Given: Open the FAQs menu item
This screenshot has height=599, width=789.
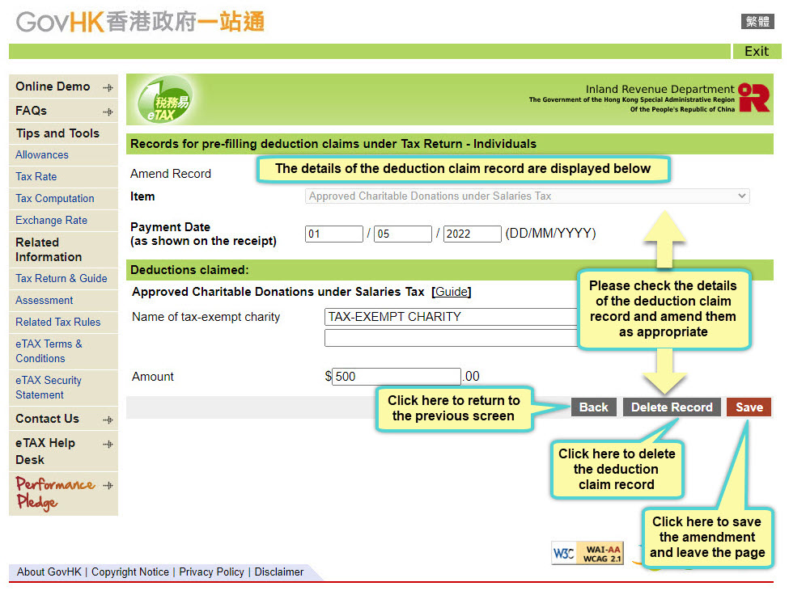Looking at the screenshot, I should [32, 111].
